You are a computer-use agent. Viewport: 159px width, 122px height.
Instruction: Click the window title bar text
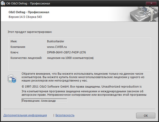coord(28,3)
